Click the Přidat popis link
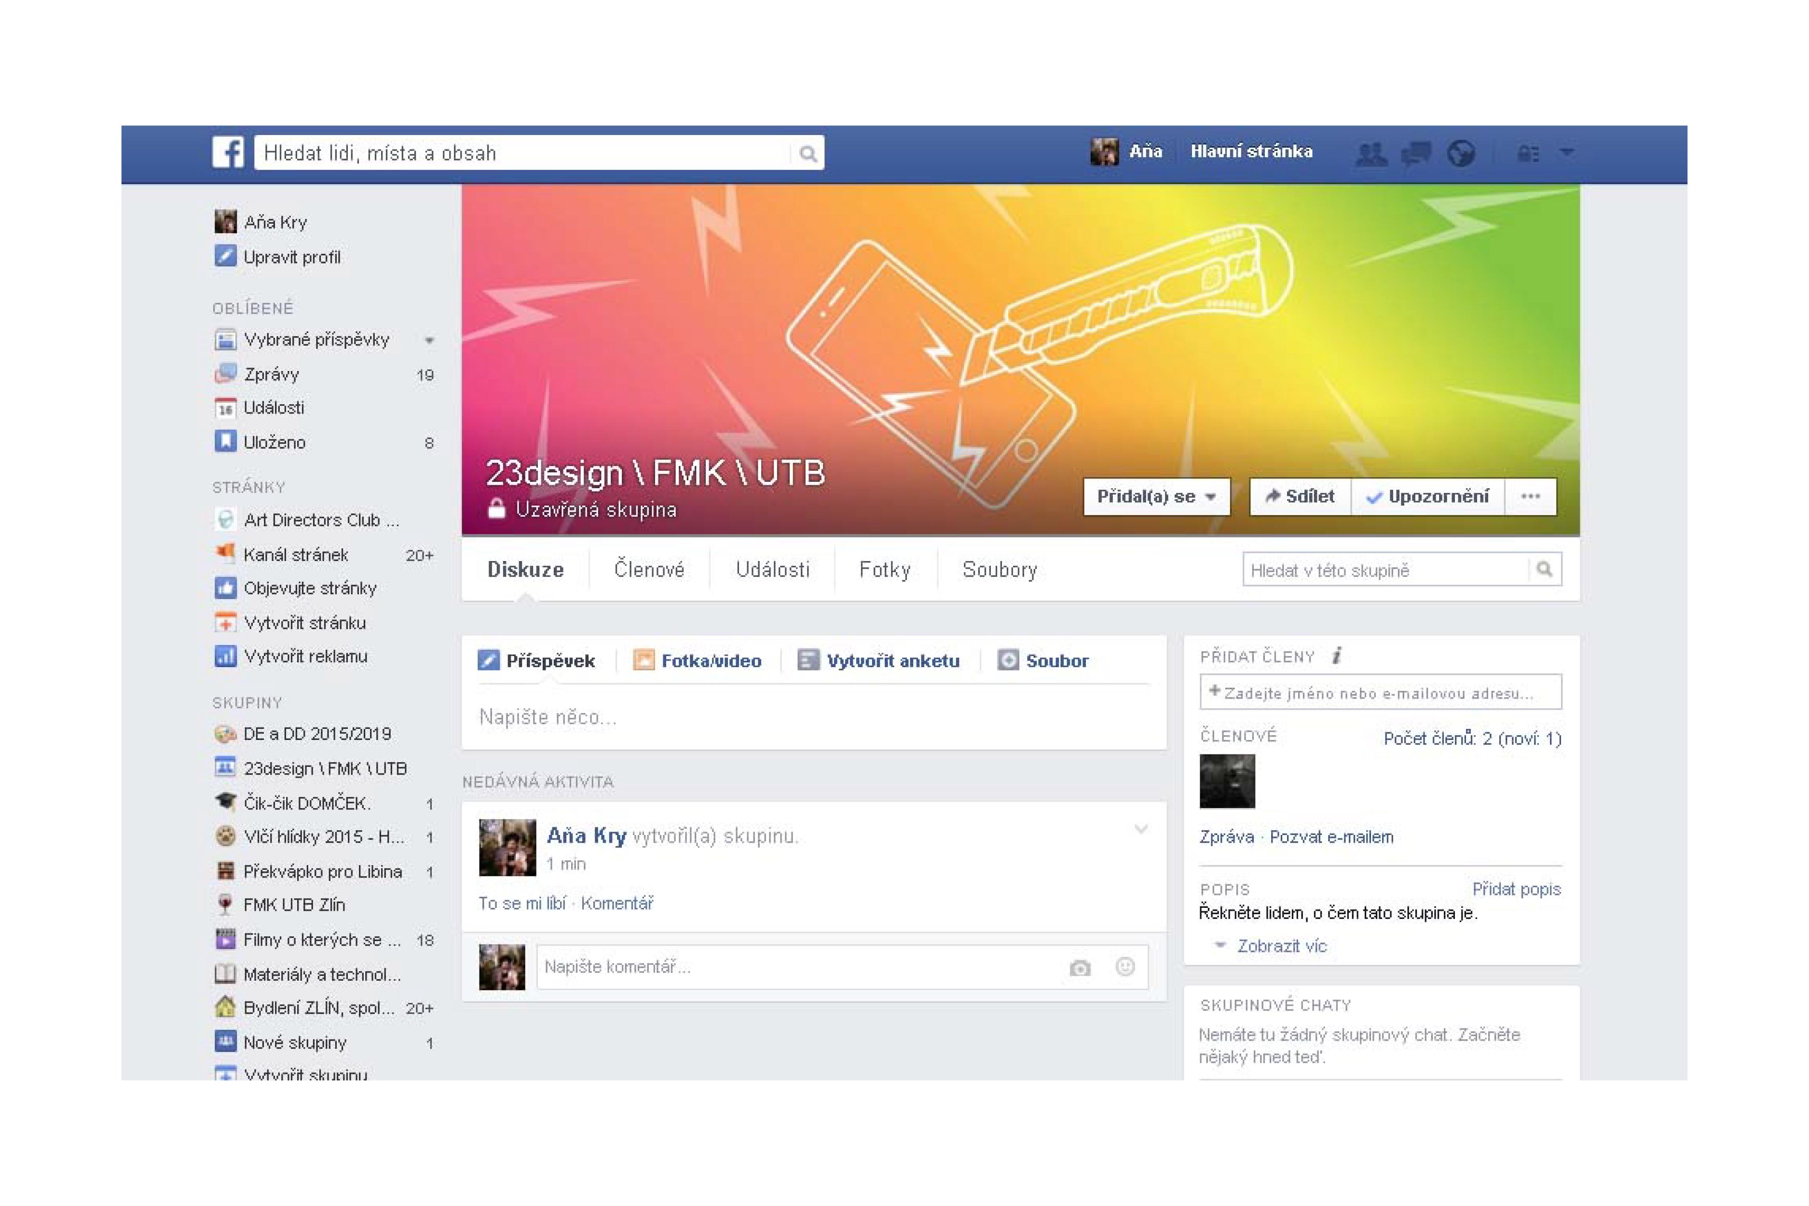This screenshot has height=1206, width=1809. [1516, 889]
